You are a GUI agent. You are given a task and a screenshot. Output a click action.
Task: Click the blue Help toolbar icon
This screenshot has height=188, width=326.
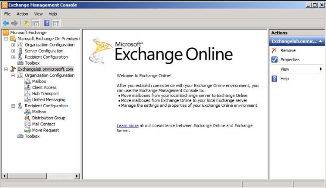tap(47, 23)
